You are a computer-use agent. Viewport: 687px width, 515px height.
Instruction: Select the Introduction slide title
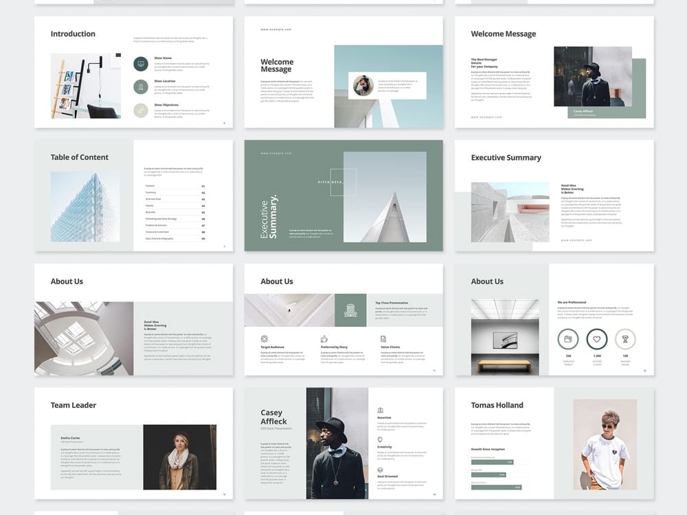(x=73, y=34)
